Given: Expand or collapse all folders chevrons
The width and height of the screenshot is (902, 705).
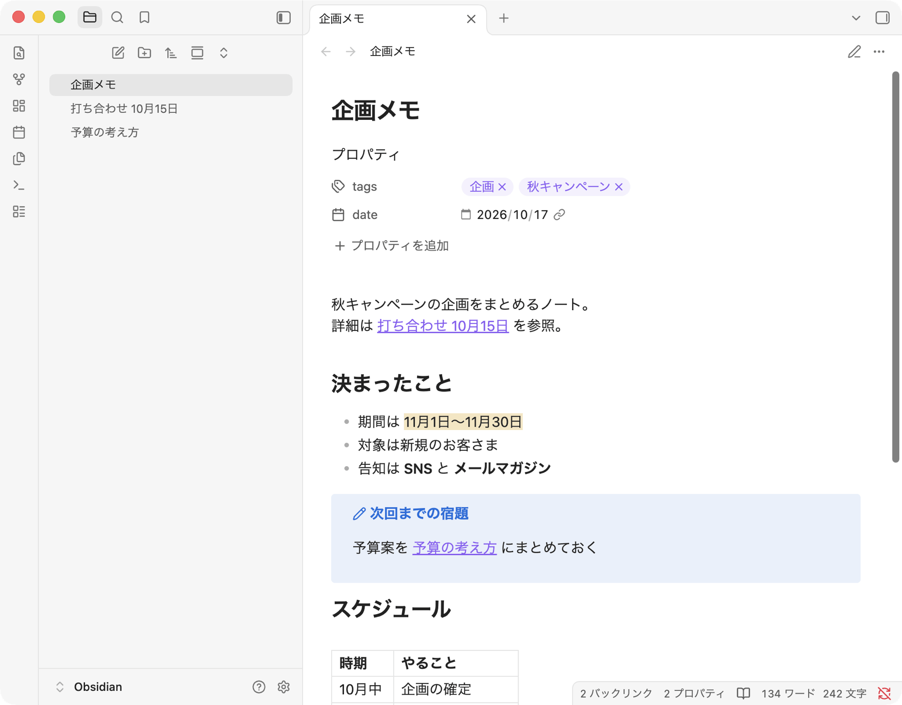Looking at the screenshot, I should coord(224,53).
